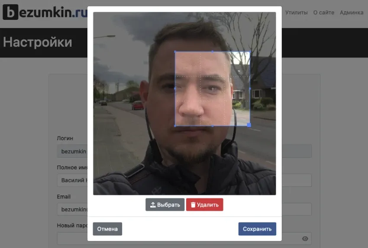Click the top-center crop edge handle
This screenshot has height=248, width=368.
[213, 51]
